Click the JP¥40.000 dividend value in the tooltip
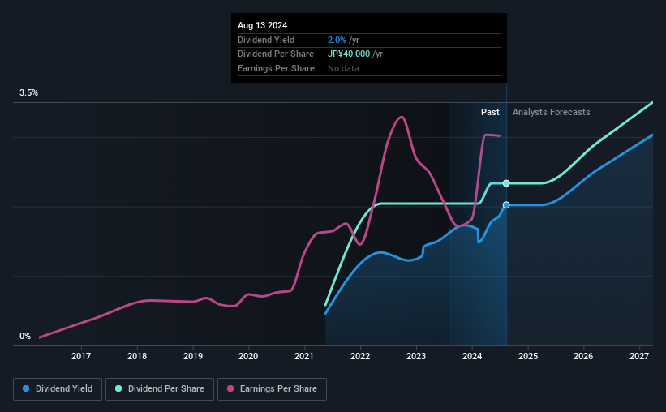 click(349, 54)
